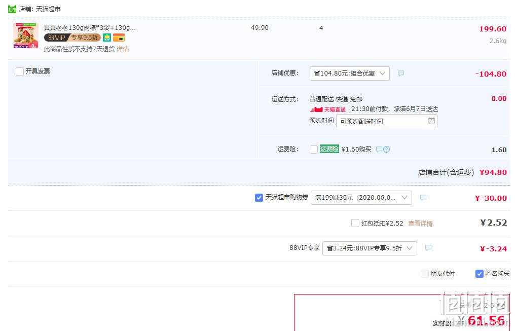Click the 可预约配送时间 input field
Image resolution: width=515 pixels, height=331 pixels.
pyautogui.click(x=387, y=121)
